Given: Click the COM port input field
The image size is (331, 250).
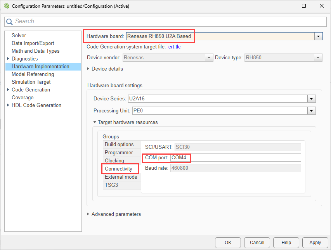Looking at the screenshot, I should (x=235, y=158).
